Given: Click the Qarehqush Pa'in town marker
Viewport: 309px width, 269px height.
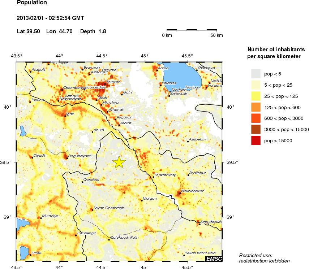Looking at the screenshot, I should click(109, 239).
